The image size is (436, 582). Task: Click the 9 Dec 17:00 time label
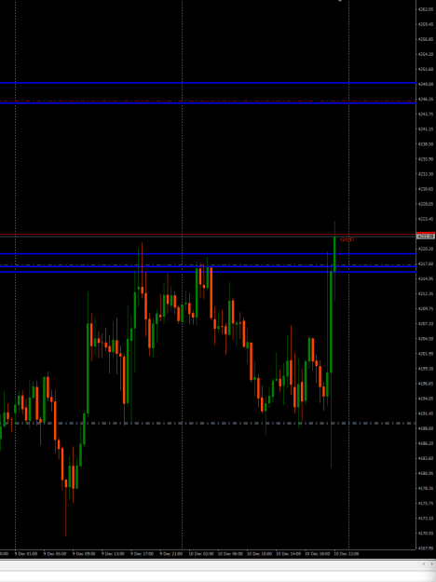[142, 554]
